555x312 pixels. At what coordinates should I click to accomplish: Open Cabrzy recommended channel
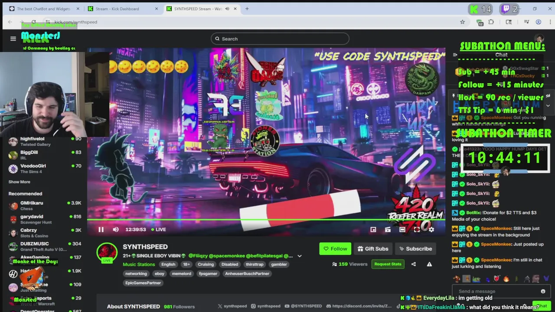pos(45,233)
